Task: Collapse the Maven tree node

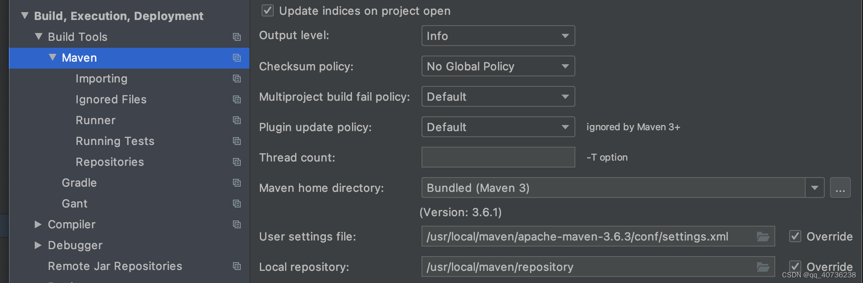Action: pos(53,57)
